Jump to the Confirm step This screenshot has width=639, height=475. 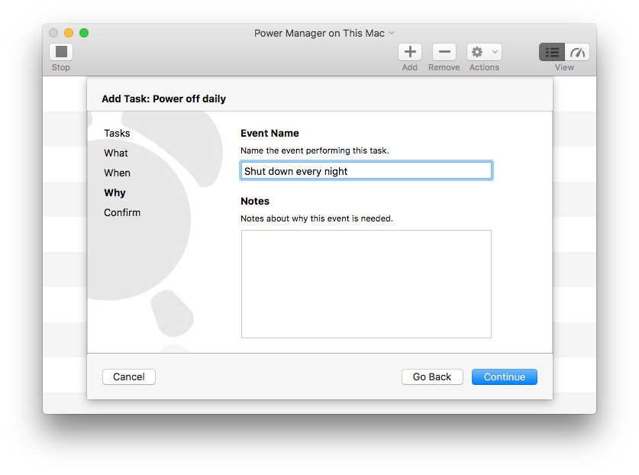(x=122, y=212)
